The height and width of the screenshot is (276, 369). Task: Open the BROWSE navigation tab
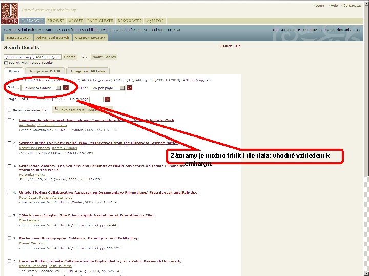(x=56, y=21)
